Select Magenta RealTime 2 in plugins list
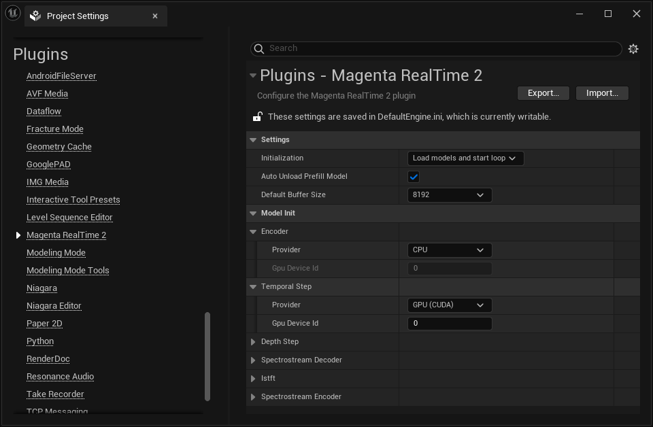 tap(66, 235)
